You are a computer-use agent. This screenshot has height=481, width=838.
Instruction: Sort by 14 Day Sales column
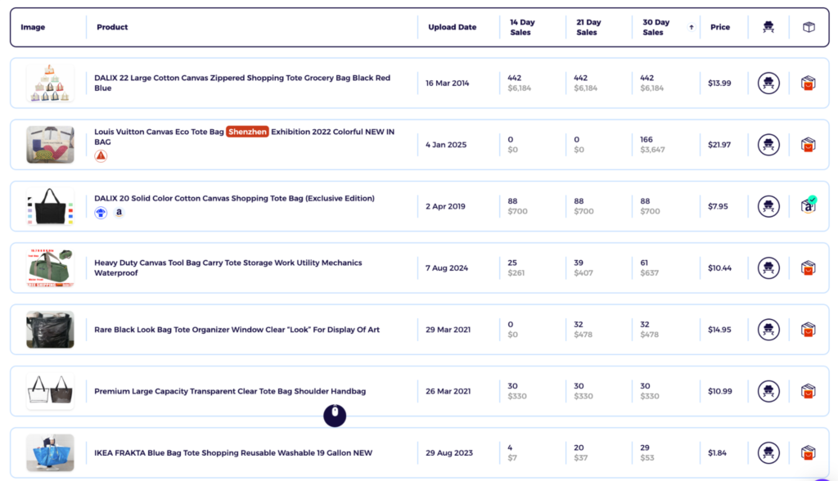coord(522,27)
